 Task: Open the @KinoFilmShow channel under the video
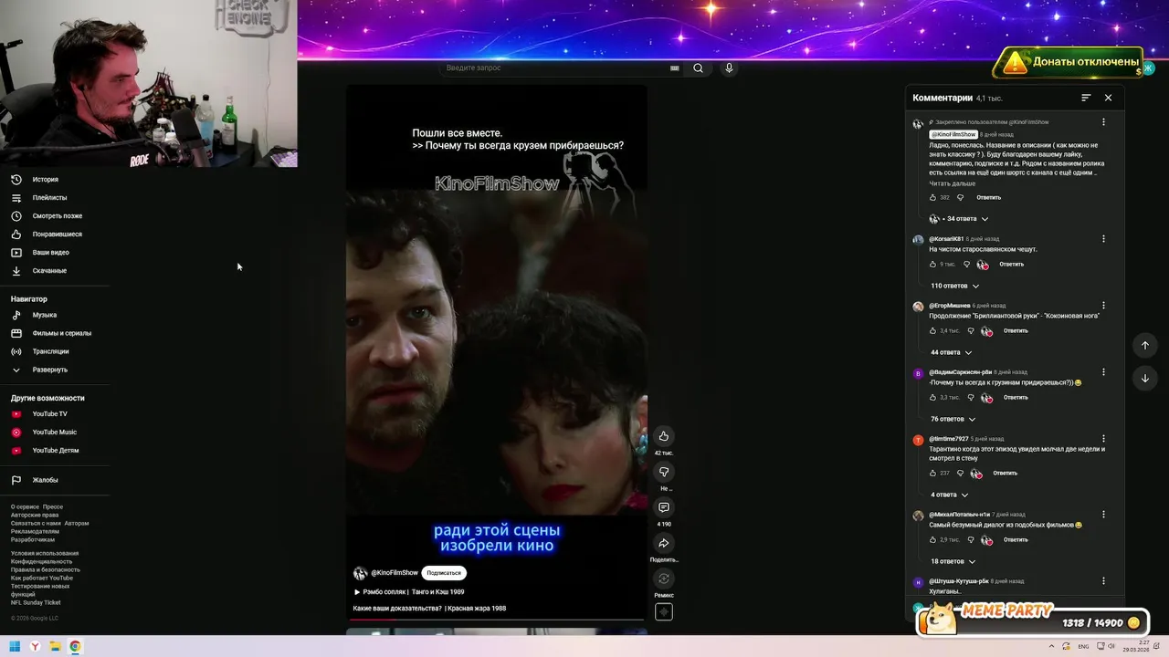[x=395, y=573]
